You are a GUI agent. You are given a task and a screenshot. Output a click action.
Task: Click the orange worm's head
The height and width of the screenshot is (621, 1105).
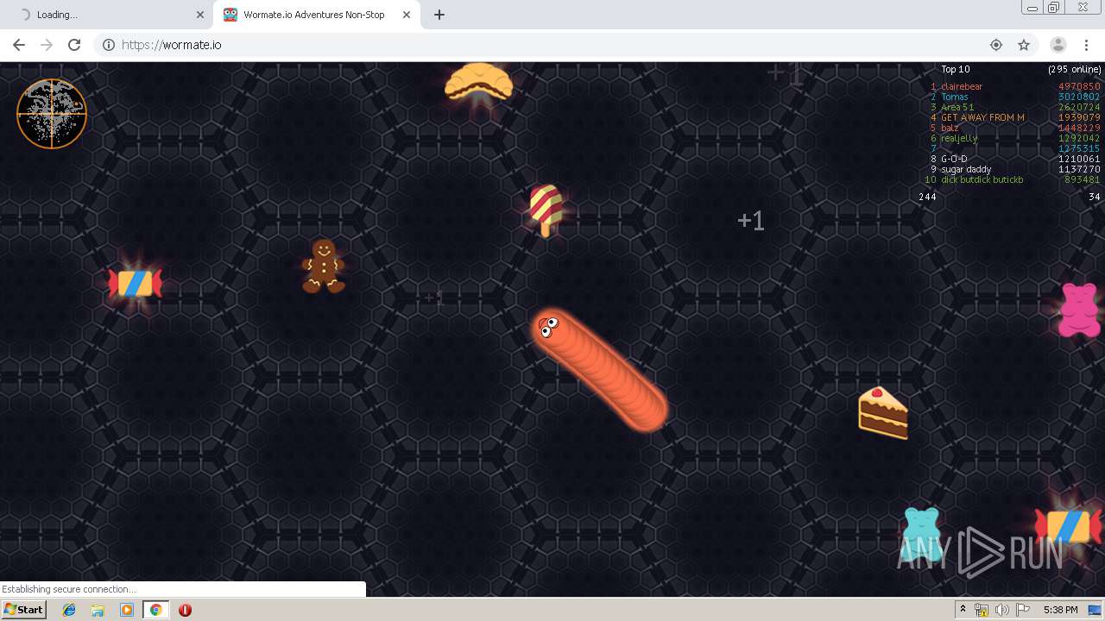click(x=548, y=327)
